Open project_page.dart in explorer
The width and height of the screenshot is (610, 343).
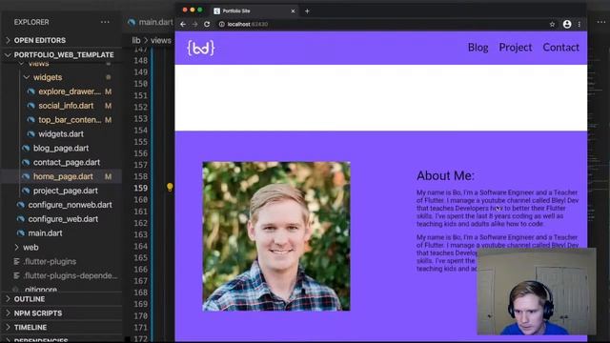click(66, 191)
